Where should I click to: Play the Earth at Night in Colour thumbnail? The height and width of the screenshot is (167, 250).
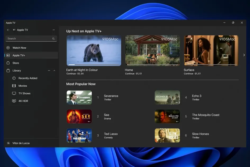[x=94, y=51]
